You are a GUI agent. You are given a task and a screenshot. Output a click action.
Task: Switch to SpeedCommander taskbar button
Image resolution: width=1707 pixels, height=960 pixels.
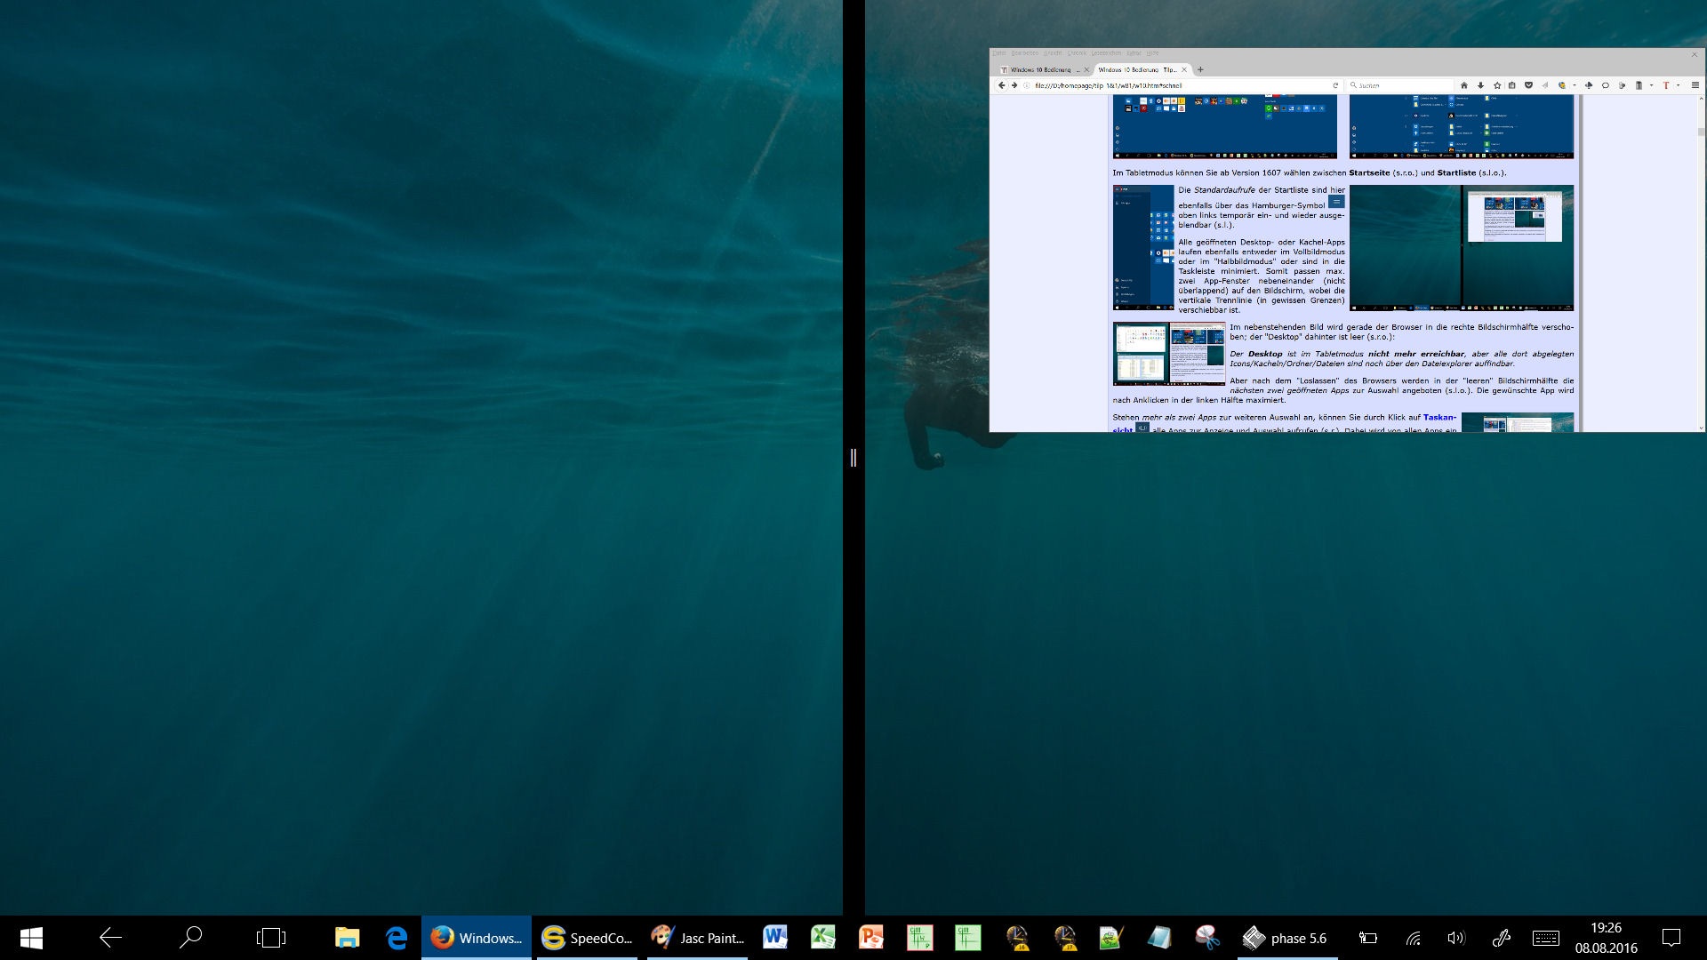click(x=587, y=938)
